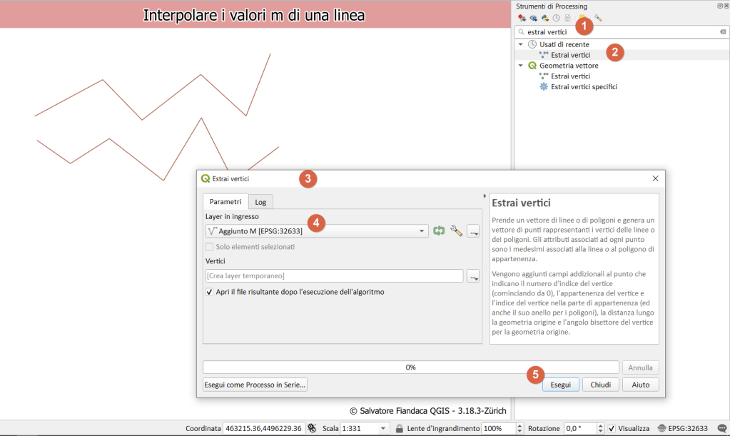Image resolution: width=730 pixels, height=436 pixels.
Task: Open the 'Aggiunto M' input layer dropdown
Action: click(x=422, y=231)
